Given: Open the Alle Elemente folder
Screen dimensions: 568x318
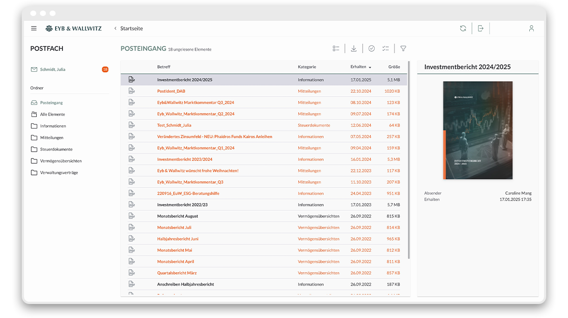Looking at the screenshot, I should [x=53, y=114].
